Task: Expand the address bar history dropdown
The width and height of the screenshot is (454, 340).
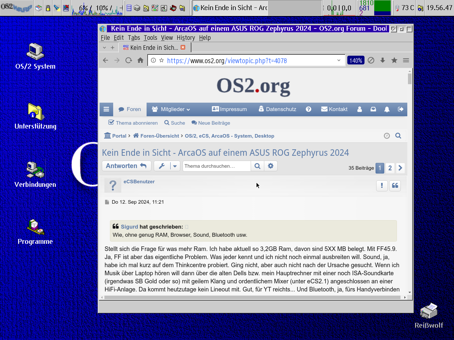Action: click(339, 60)
